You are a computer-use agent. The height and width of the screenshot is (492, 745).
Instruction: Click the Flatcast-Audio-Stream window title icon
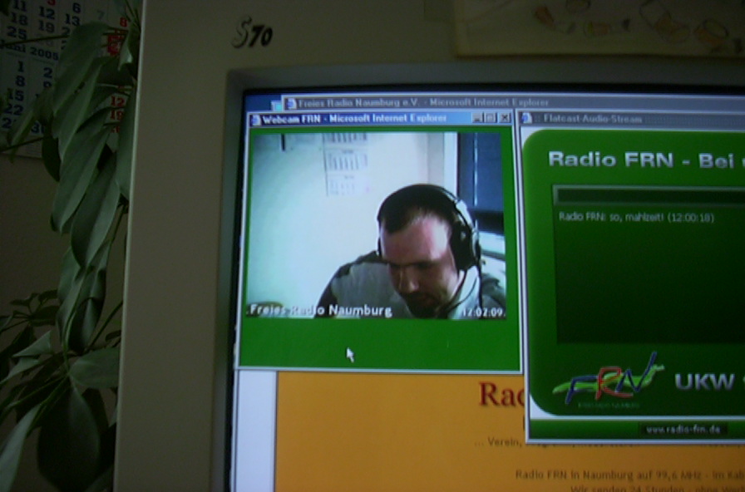(x=526, y=119)
